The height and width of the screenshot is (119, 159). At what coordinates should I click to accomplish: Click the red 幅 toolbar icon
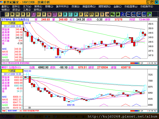(x=49, y=14)
